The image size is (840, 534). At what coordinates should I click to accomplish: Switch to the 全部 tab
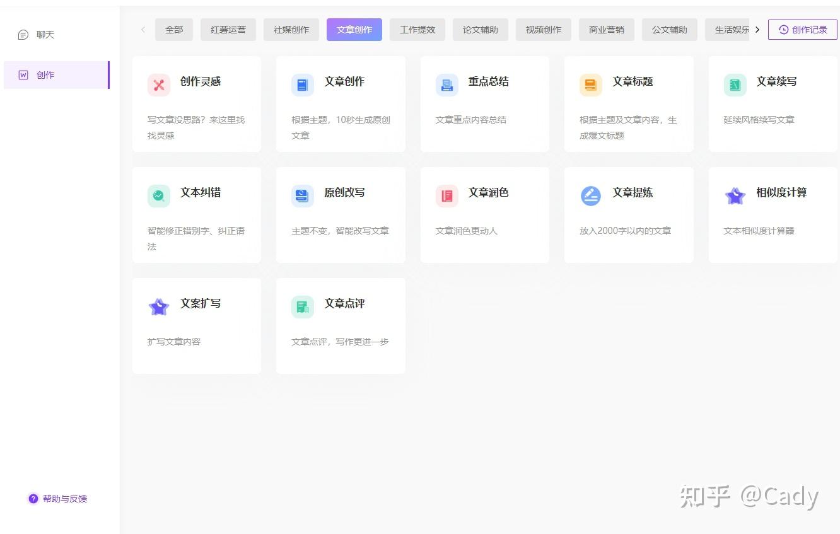[x=174, y=30]
